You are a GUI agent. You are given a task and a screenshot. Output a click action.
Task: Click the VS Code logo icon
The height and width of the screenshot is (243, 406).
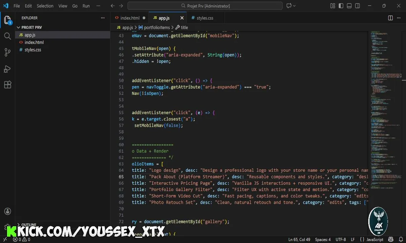coord(6,6)
